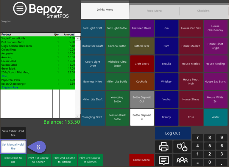
Task: Add Guinness Nitro draft button
Action: click(x=93, y=82)
